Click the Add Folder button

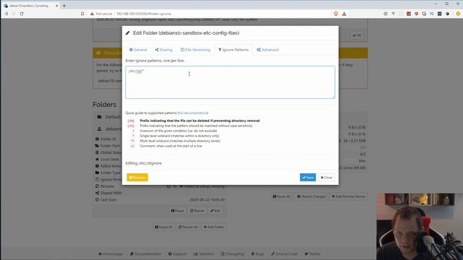click(214, 227)
